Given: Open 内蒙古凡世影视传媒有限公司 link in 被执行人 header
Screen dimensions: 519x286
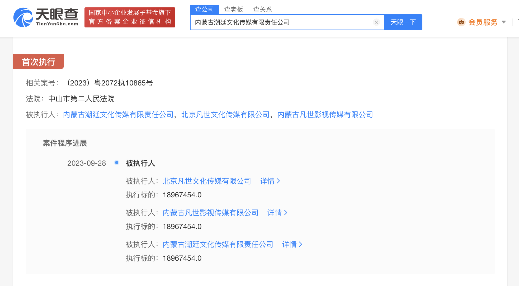Looking at the screenshot, I should [x=325, y=115].
